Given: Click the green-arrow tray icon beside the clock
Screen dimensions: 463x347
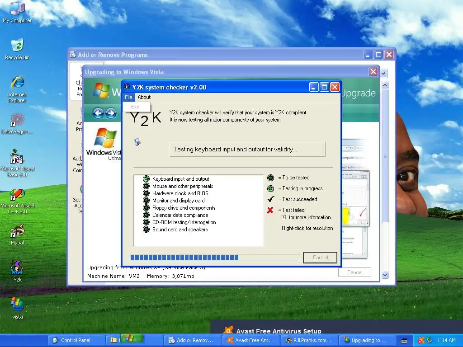Looking at the screenshot, I should click(x=429, y=340).
